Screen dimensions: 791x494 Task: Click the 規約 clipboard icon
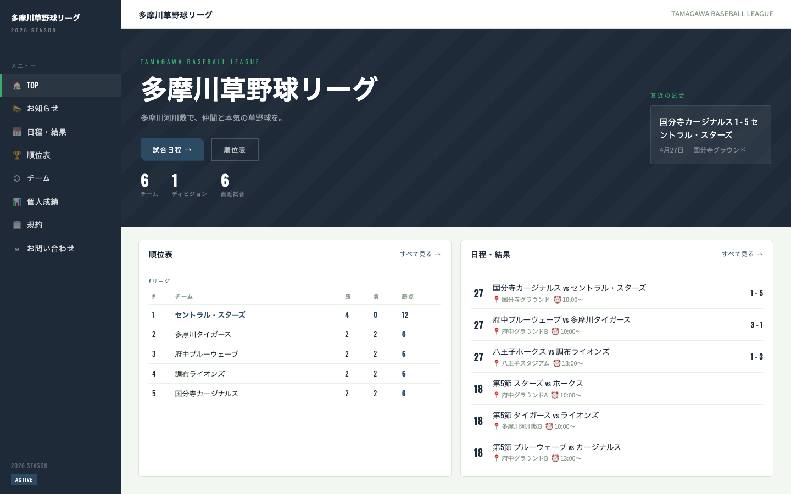point(17,225)
